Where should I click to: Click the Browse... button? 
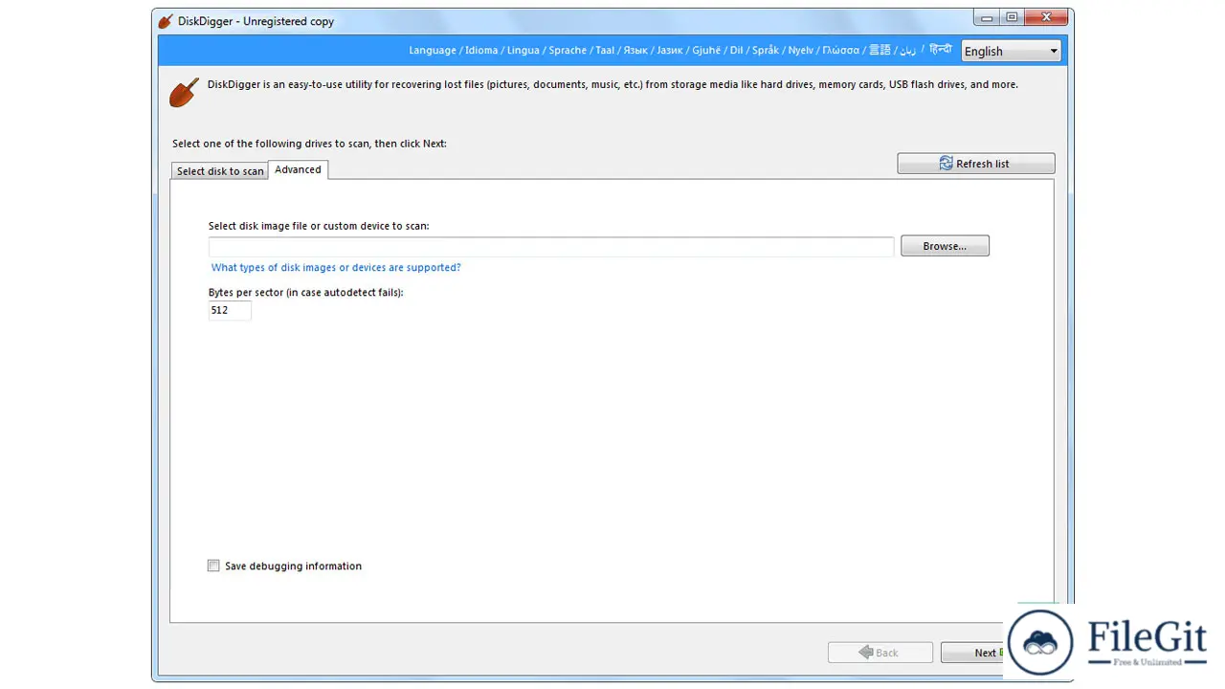click(x=945, y=246)
